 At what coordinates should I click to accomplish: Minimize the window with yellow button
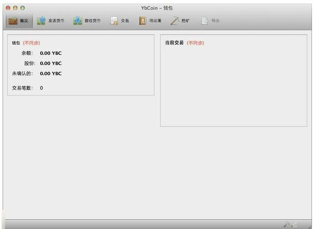(x=15, y=8)
